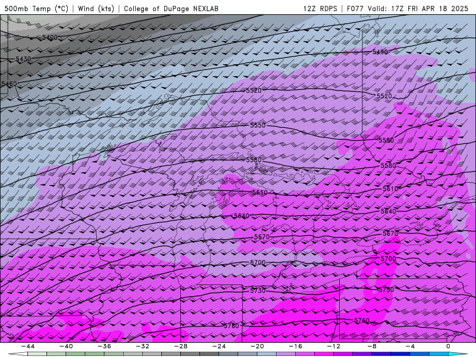The width and height of the screenshot is (476, 357).
Task: Click the "F077 Valid: 17Z FRI APR 18 2025" text
Action: pos(408,8)
